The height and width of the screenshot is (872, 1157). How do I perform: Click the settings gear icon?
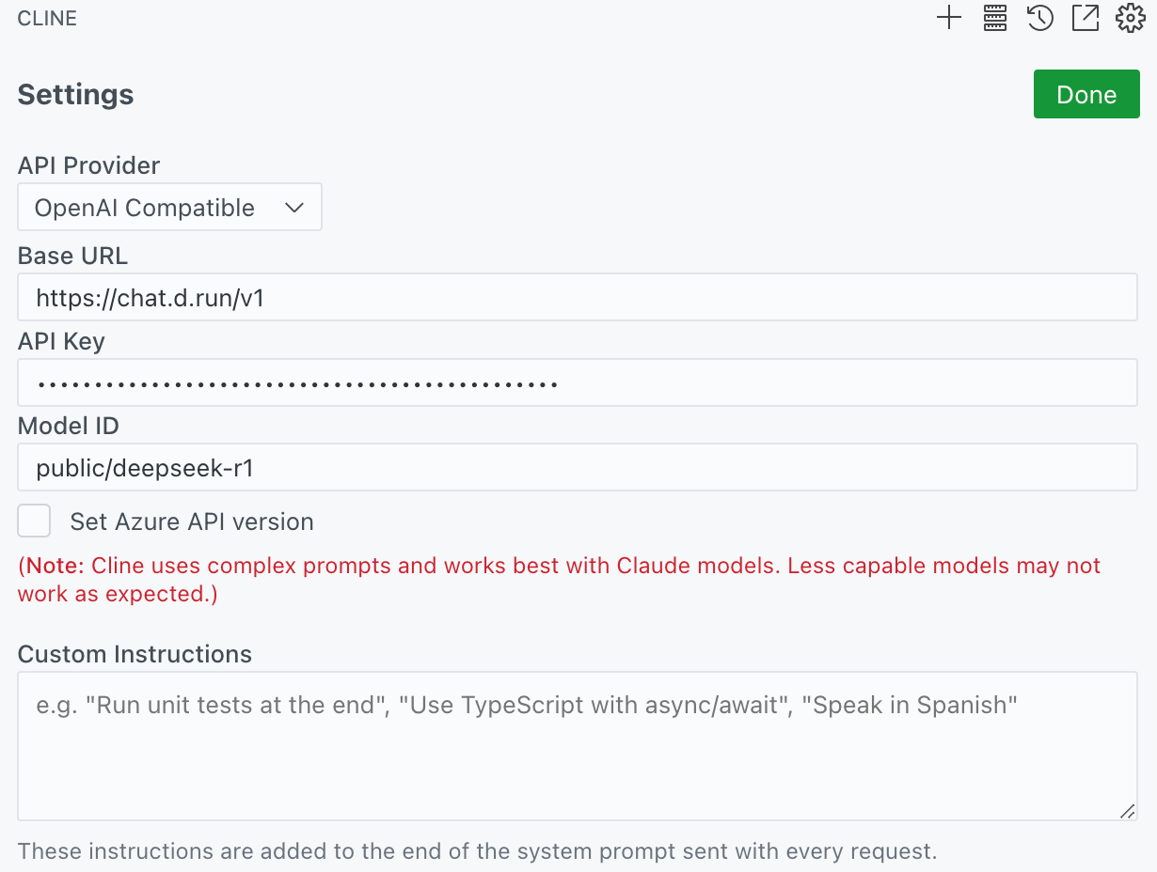point(1130,18)
